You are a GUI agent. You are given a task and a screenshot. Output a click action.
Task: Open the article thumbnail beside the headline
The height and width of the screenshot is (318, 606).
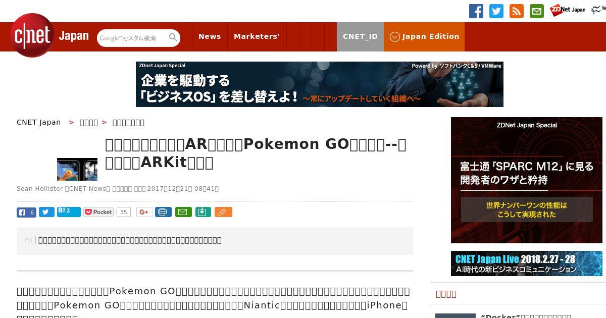(77, 169)
